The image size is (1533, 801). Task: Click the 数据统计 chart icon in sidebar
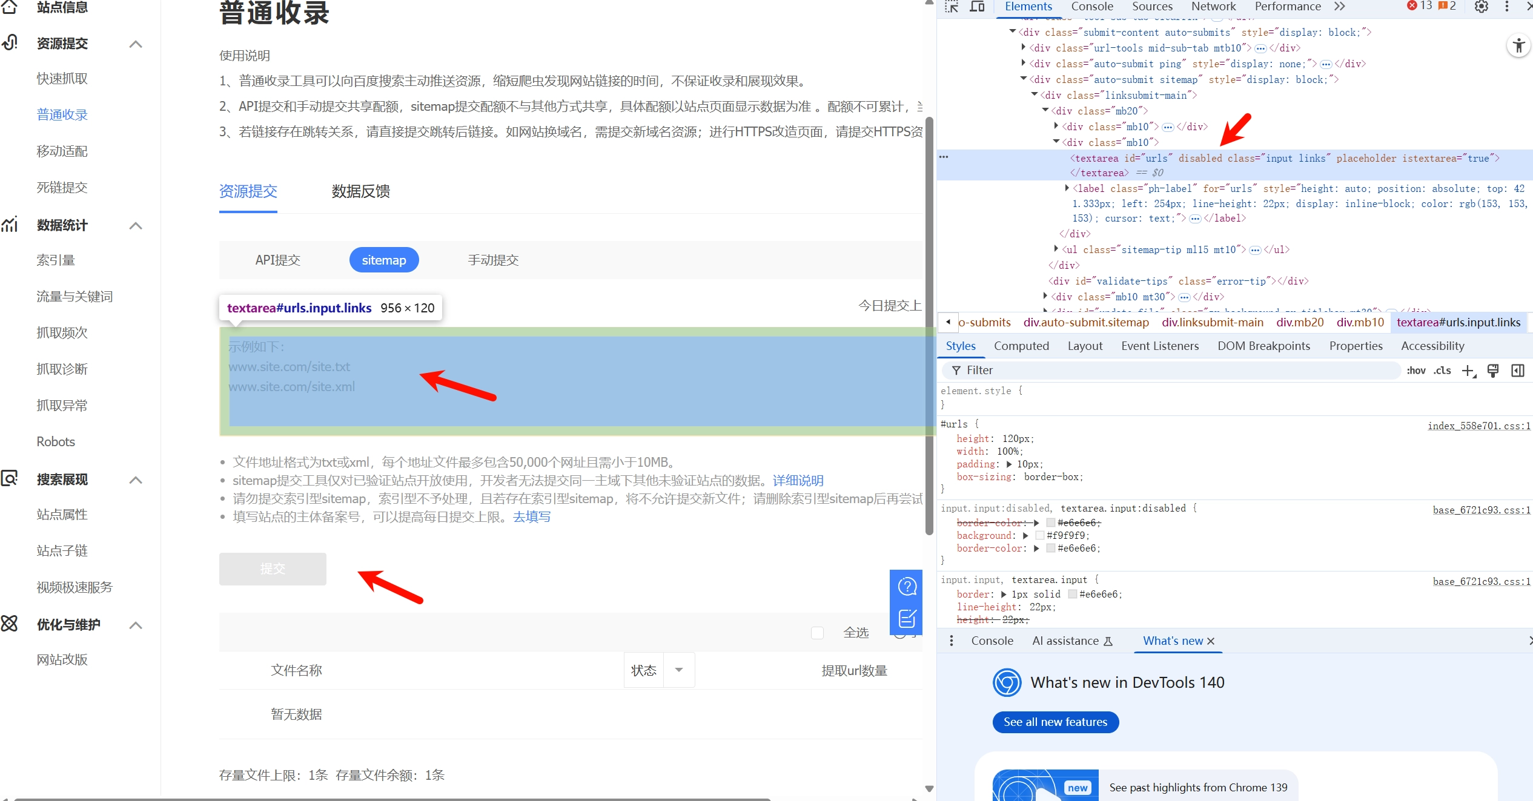tap(10, 225)
